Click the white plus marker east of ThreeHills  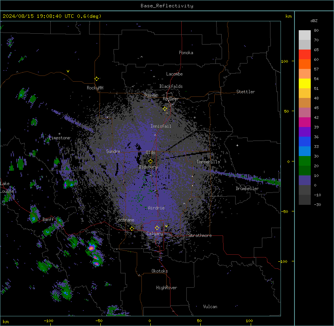coord(237,145)
